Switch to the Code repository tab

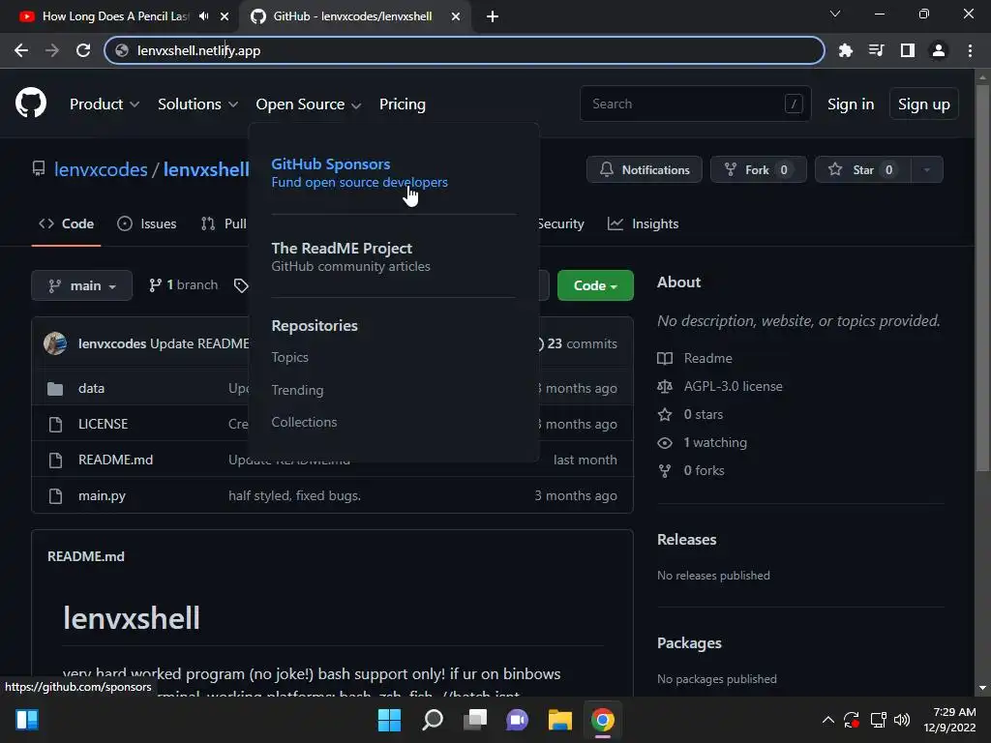[67, 223]
